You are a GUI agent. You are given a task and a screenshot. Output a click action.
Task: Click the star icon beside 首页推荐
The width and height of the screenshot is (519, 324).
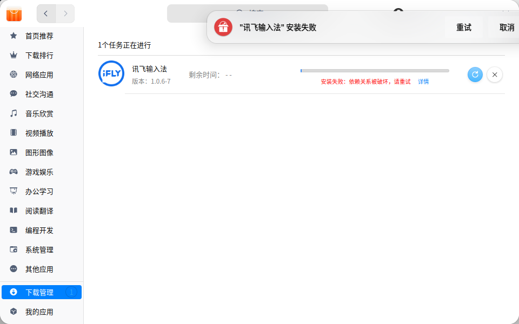(x=14, y=36)
